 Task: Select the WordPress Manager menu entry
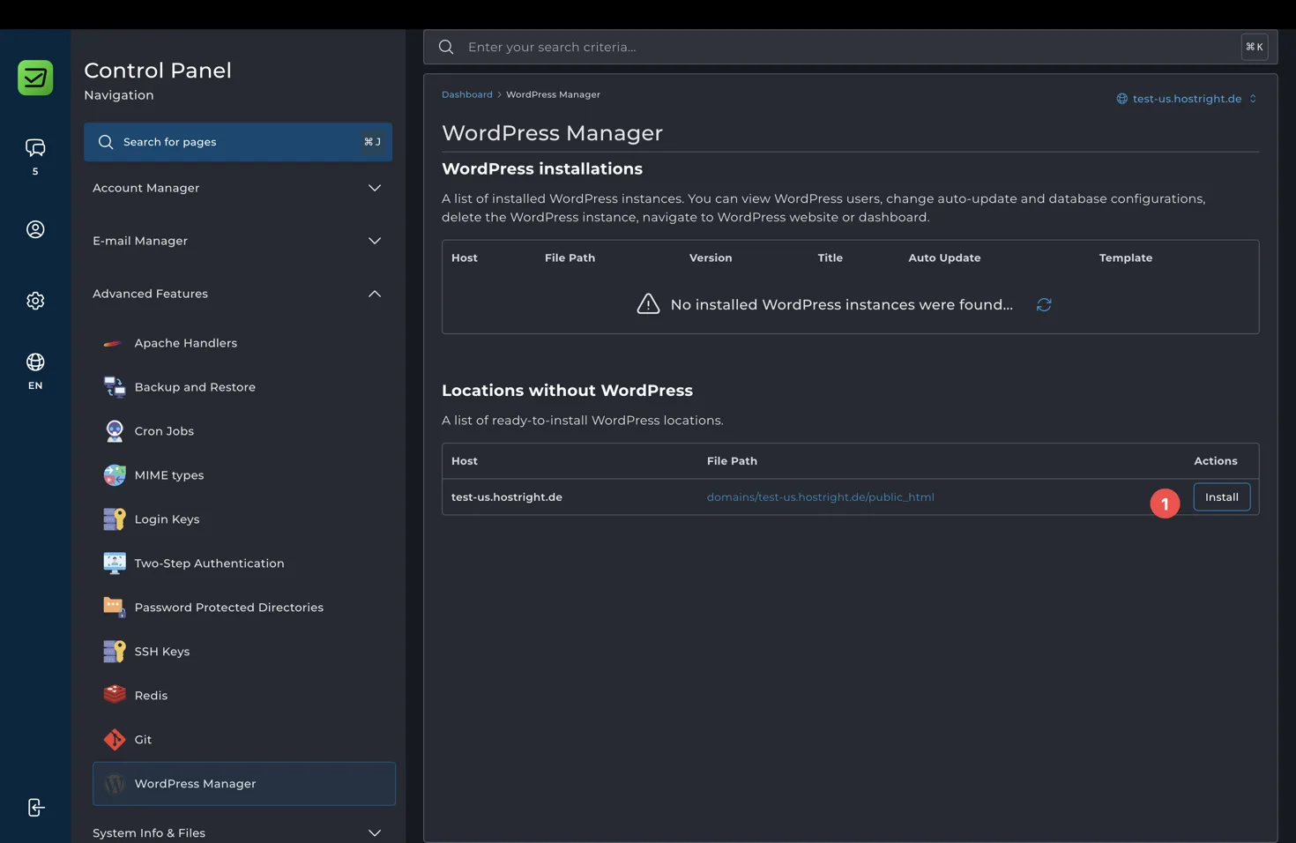click(x=244, y=784)
